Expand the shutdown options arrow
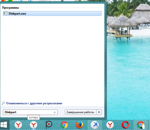Image resolution: width=150 pixels, height=130 pixels. (x=99, y=112)
